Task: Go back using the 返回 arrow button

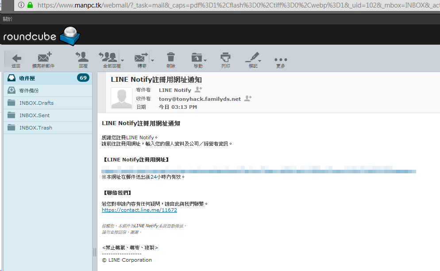Action: coord(16,60)
